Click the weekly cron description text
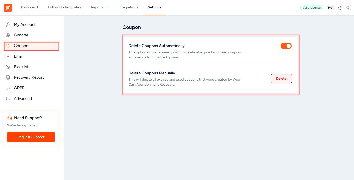Screen dimensions: 354x180 pos(185,55)
